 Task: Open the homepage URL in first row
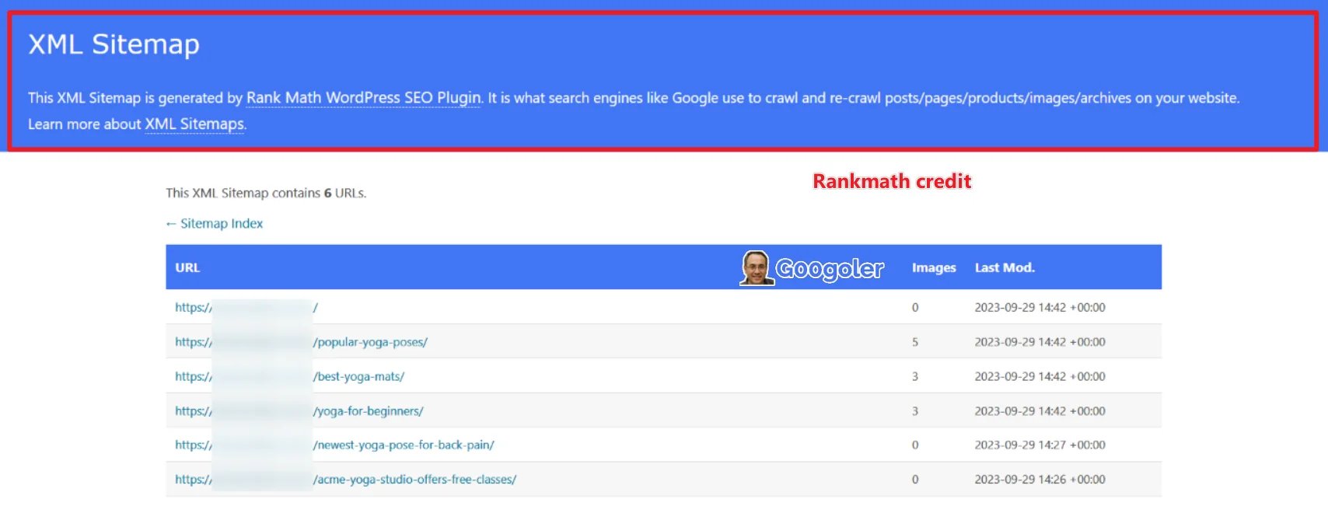(x=246, y=308)
